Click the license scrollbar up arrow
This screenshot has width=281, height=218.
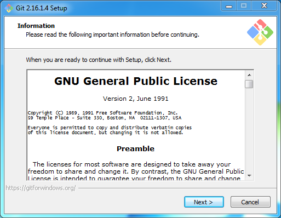249,75
